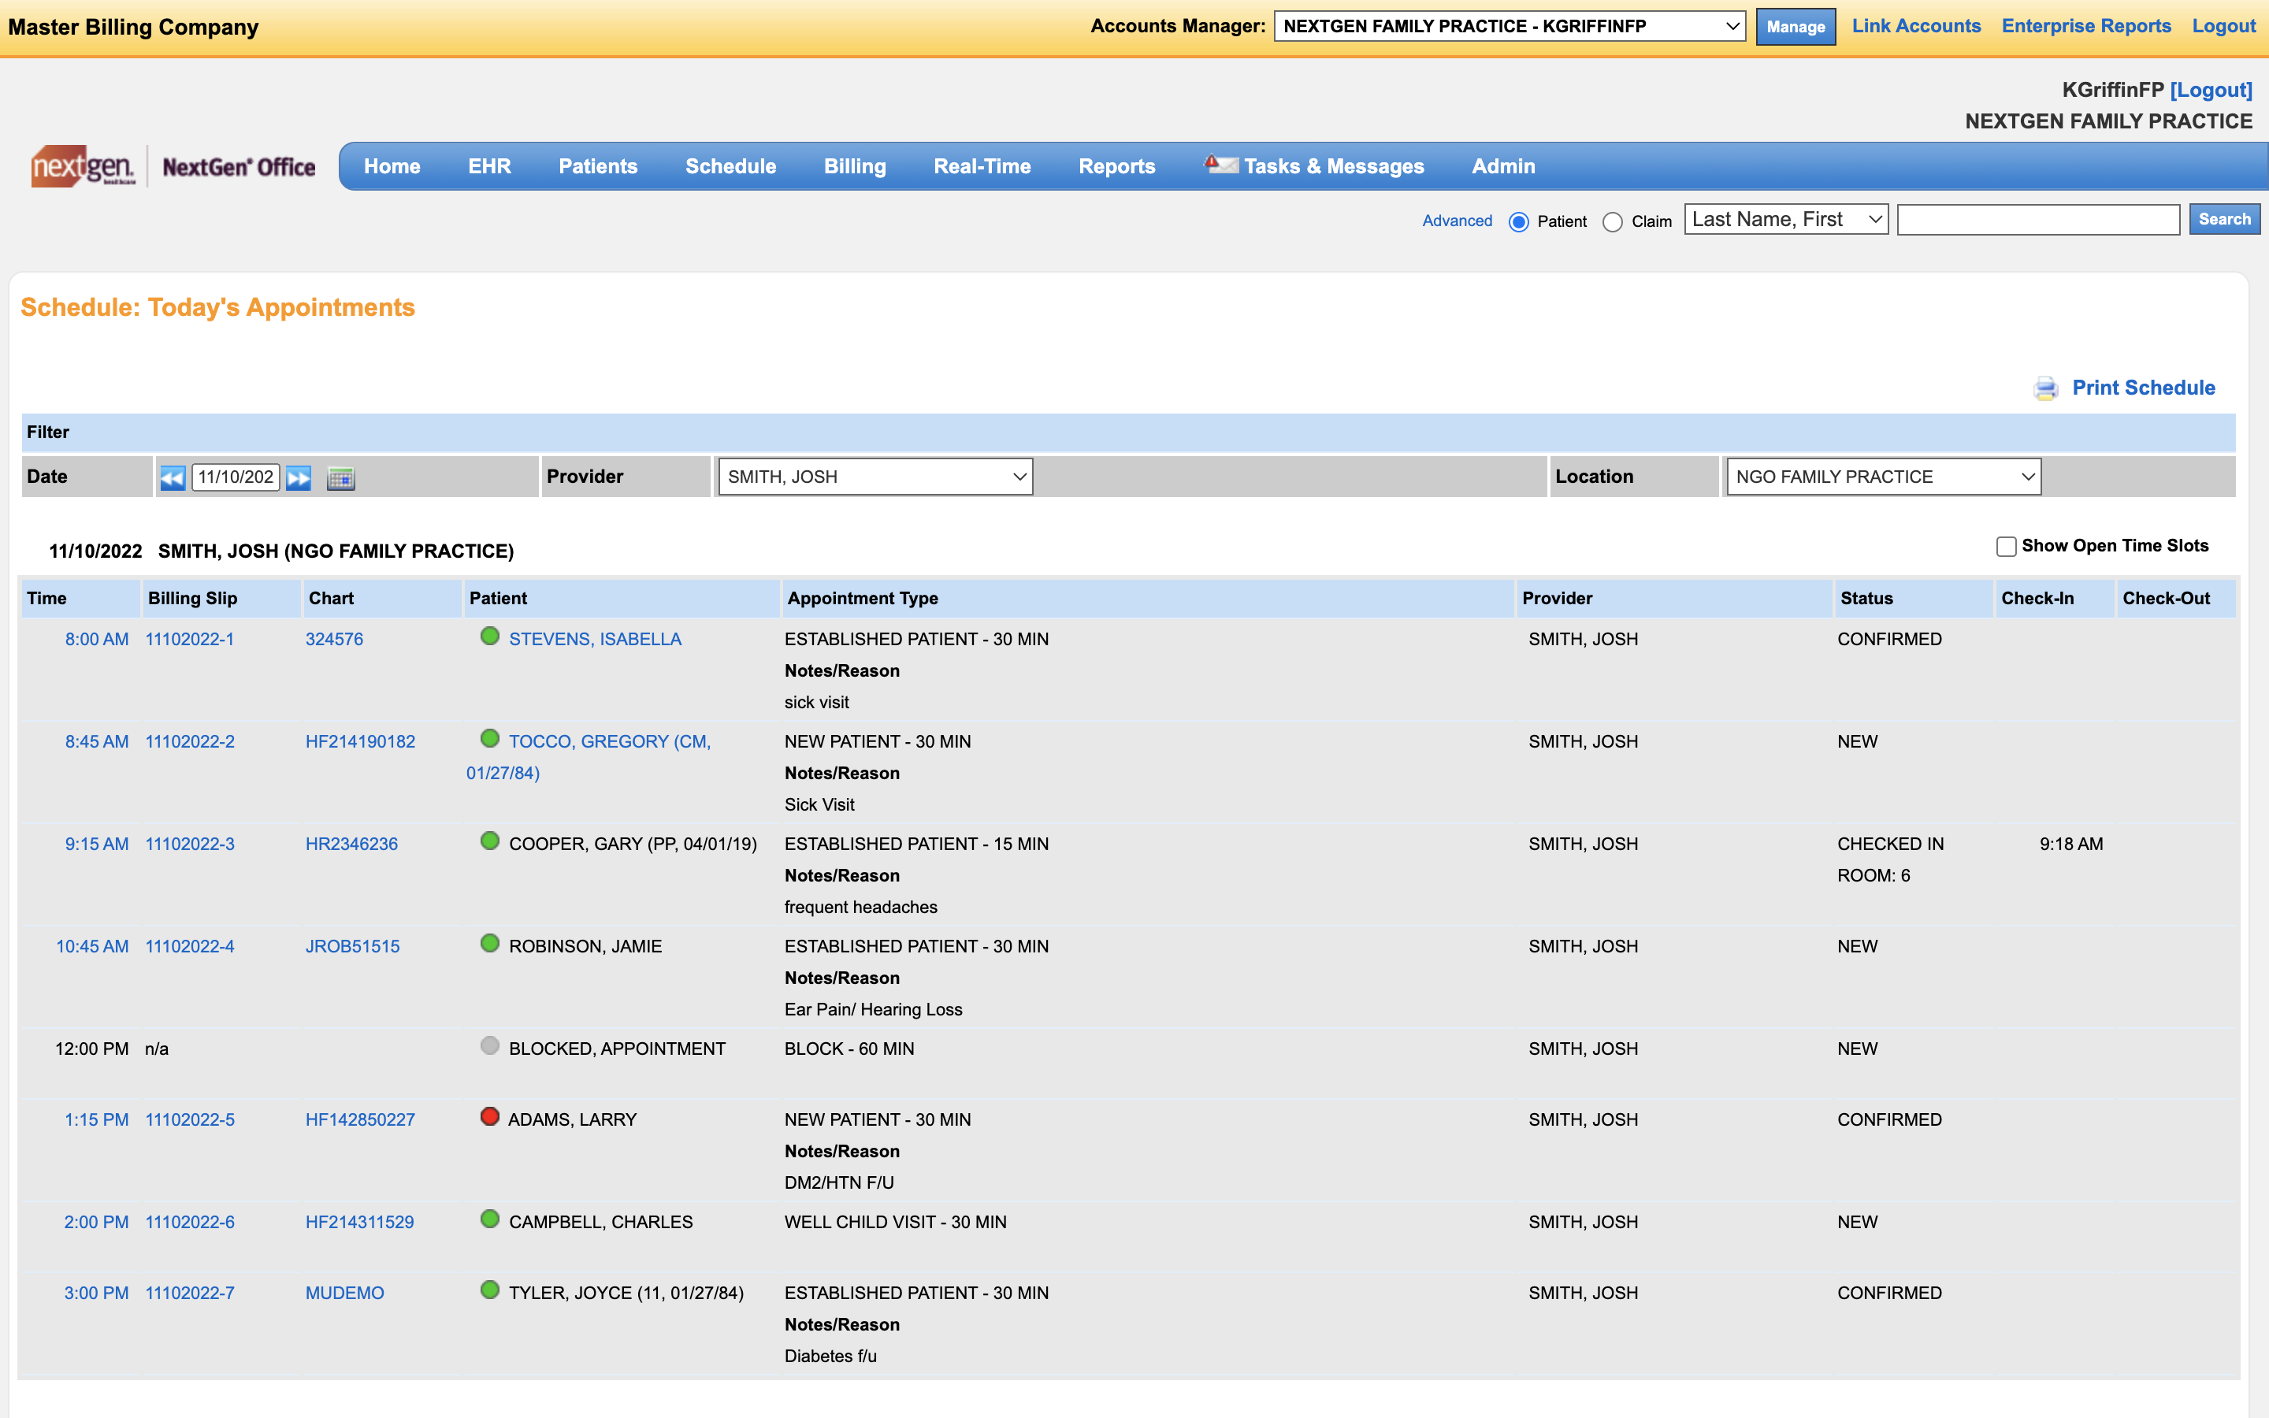The width and height of the screenshot is (2269, 1418).
Task: Click the back arrow to view previous day
Action: tap(173, 477)
